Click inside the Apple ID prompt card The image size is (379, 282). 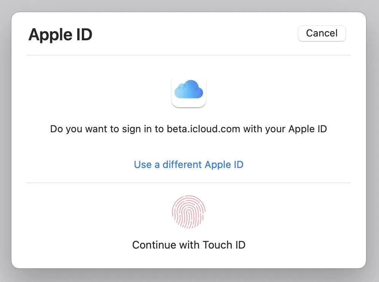pos(189,141)
